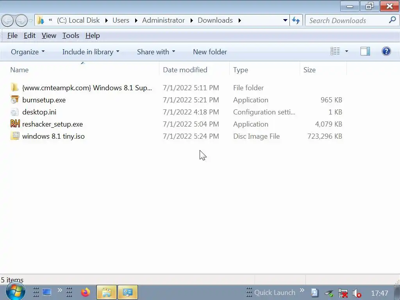Viewport: 400px width, 300px height.
Task: Select file name windows 8.1 tiny.iso
Action: (53, 136)
